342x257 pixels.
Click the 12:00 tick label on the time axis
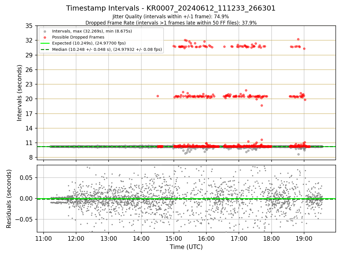76,238
